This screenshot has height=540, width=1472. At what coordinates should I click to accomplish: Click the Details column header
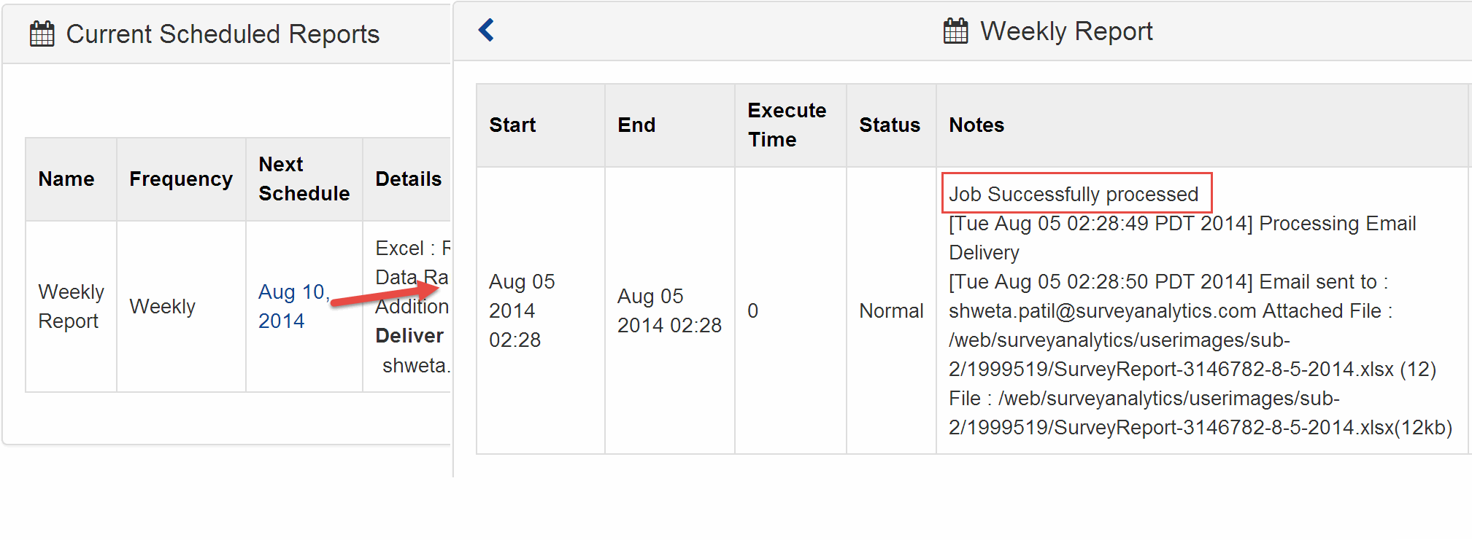tap(408, 179)
